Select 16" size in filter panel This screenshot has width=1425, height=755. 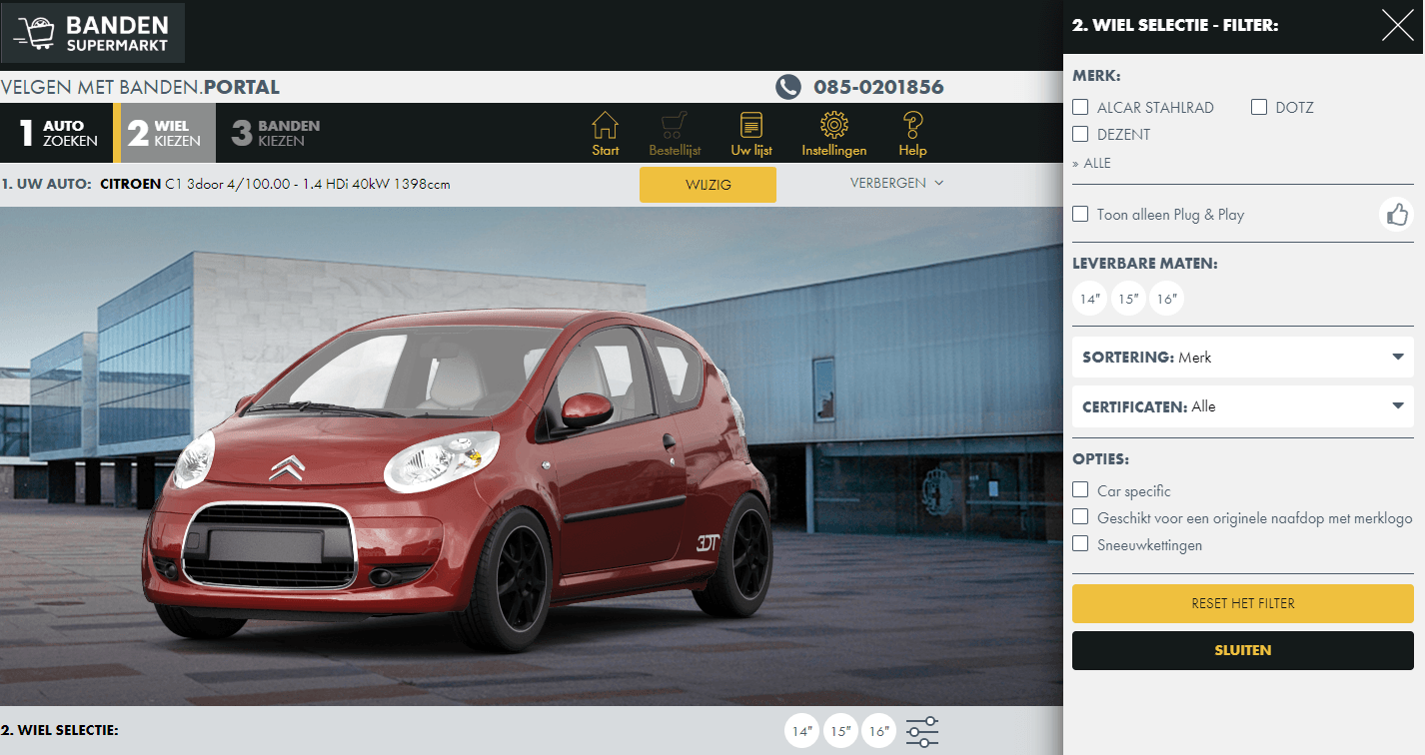click(x=1166, y=298)
